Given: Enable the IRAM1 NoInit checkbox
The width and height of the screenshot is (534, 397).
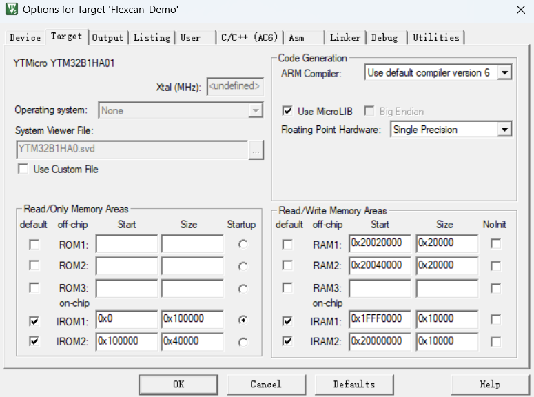Looking at the screenshot, I should tap(496, 320).
